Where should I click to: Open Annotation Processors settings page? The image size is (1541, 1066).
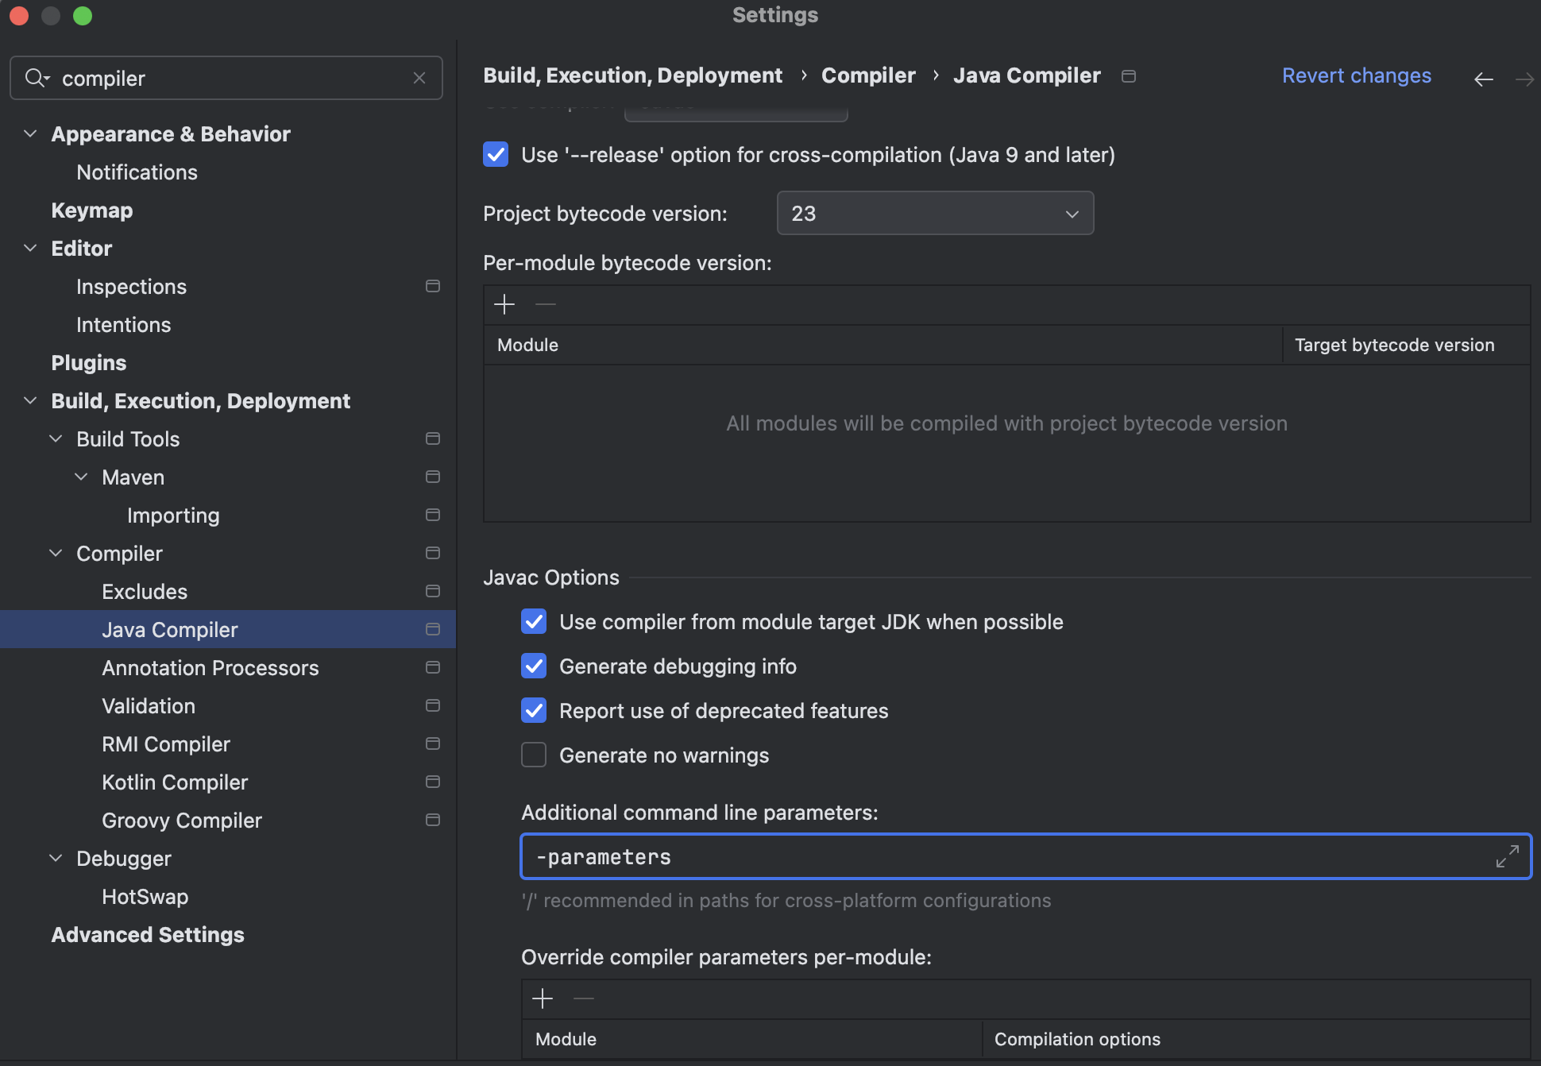click(210, 668)
